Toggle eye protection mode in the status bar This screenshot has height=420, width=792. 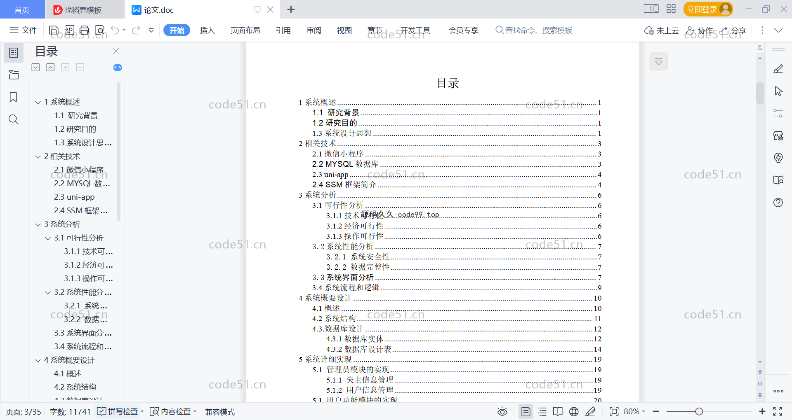tap(502, 411)
